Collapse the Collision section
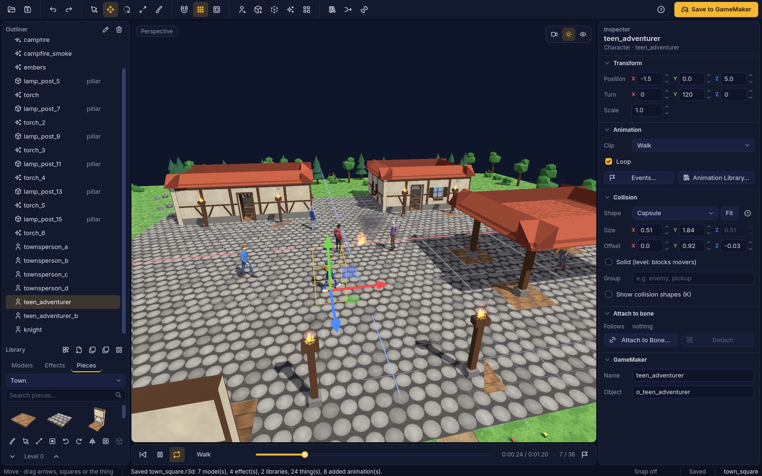This screenshot has height=476, width=762. pyautogui.click(x=607, y=198)
